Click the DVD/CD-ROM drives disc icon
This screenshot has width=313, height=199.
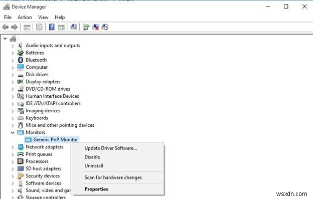point(21,89)
